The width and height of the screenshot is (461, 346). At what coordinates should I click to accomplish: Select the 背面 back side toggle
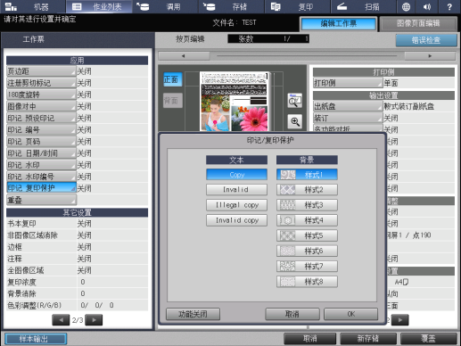coord(173,101)
